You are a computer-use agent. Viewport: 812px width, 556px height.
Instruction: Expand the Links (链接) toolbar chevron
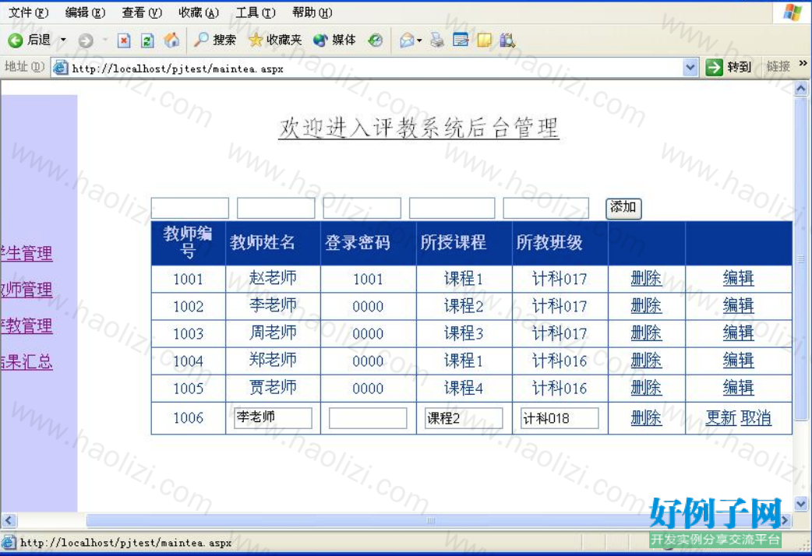(803, 63)
